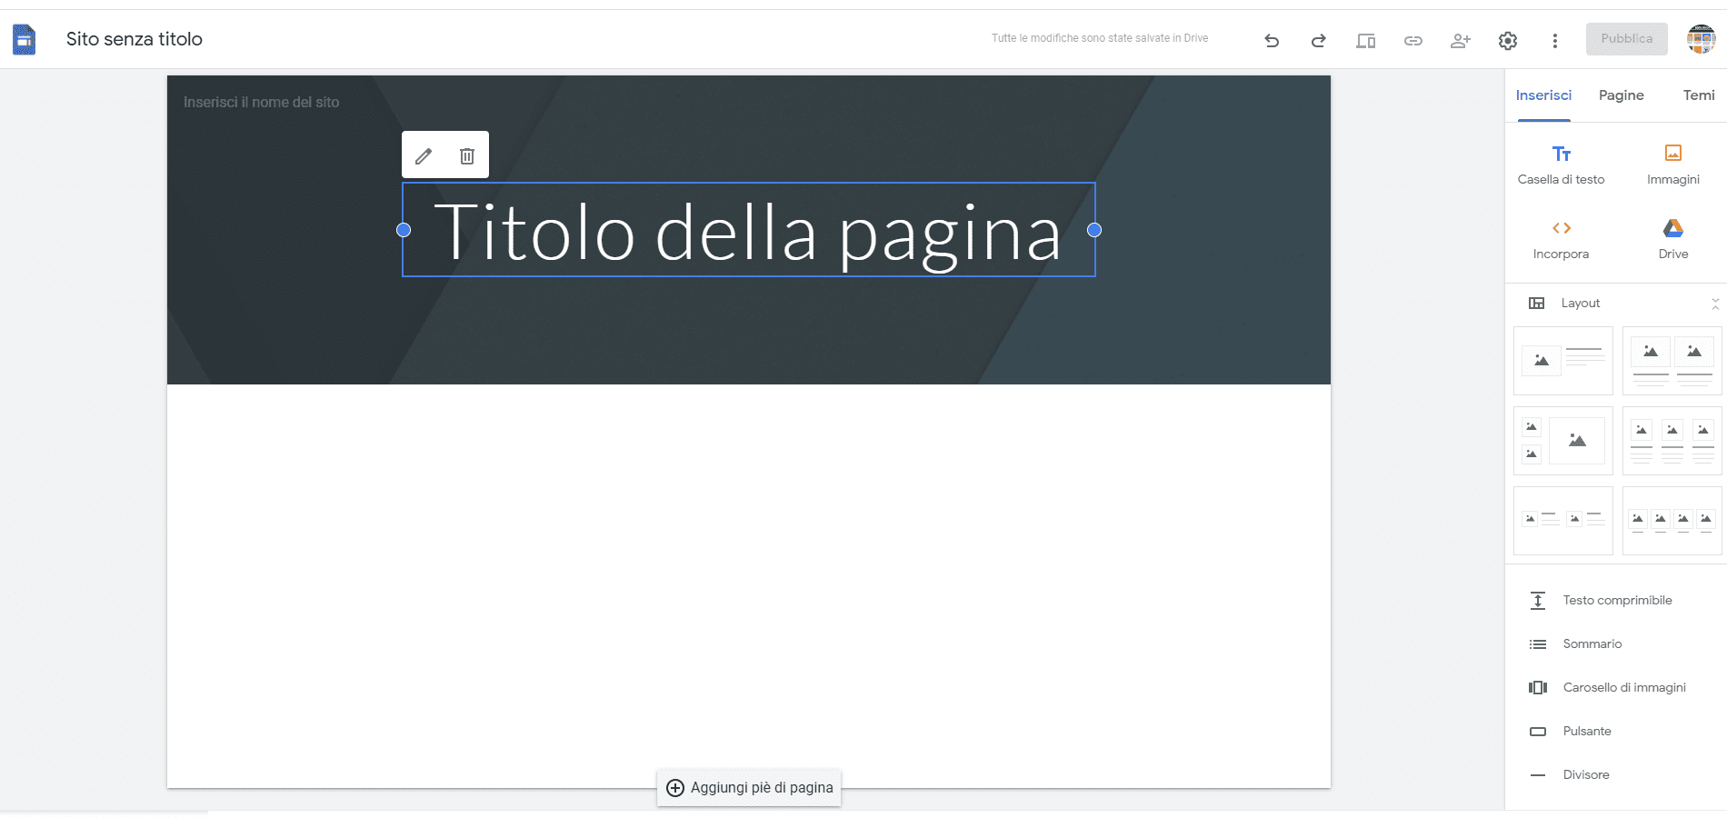Select the two-image layout template

[1672, 361]
